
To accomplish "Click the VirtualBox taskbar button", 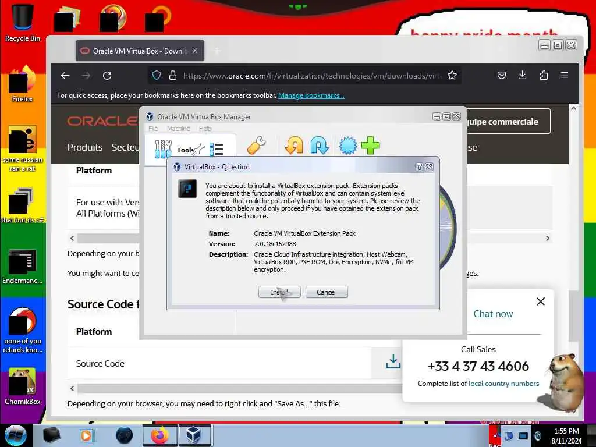I will tap(193, 435).
